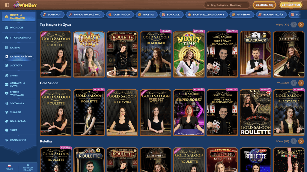307x172 pixels.
Task: Select the Blackjack category tab
Action: [x=171, y=14]
